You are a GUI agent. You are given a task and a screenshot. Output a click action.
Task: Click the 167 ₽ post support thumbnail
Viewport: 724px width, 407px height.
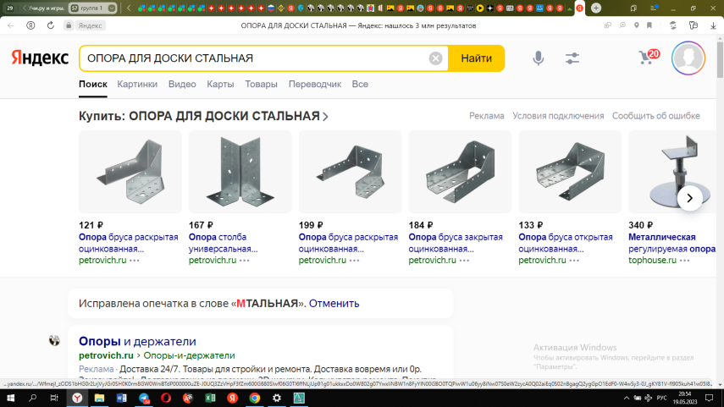(240, 172)
